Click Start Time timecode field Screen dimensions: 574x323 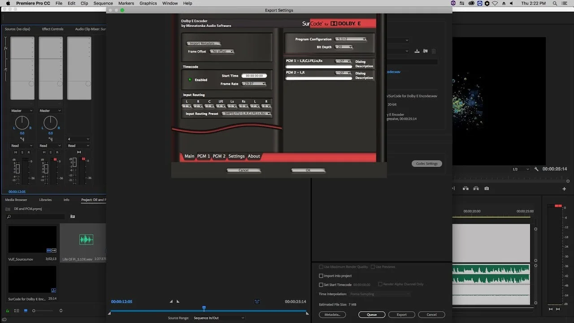(254, 76)
